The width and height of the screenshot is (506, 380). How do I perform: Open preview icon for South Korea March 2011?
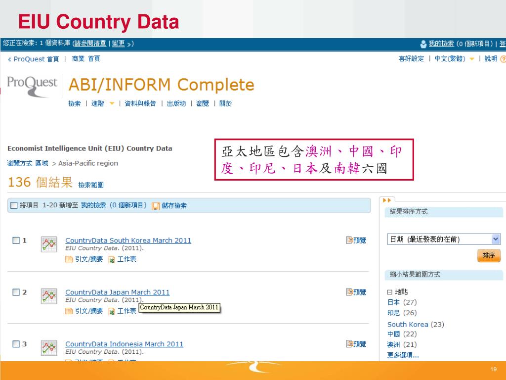click(x=349, y=240)
